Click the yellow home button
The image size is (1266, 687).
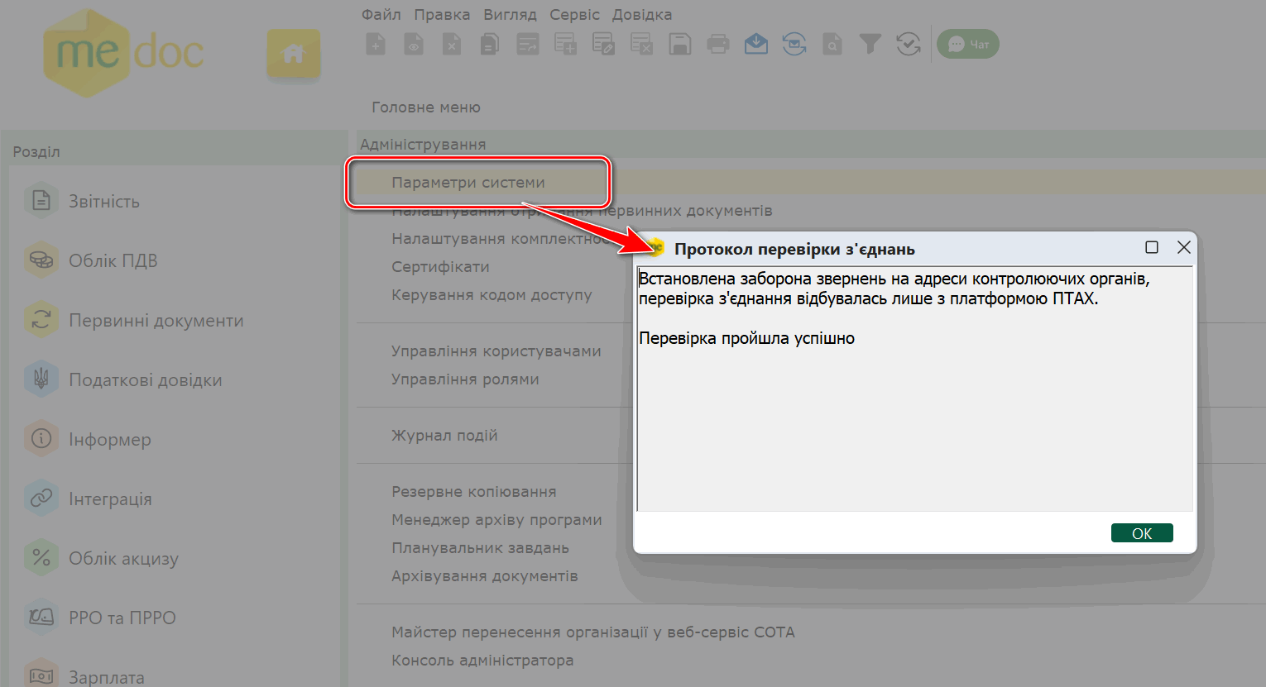point(294,55)
